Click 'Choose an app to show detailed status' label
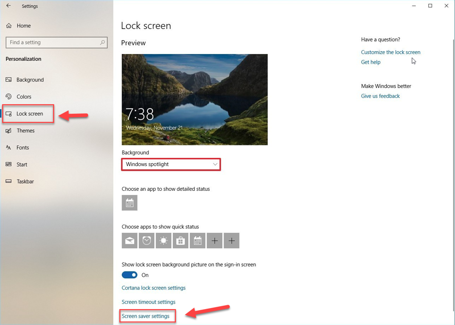 [166, 189]
